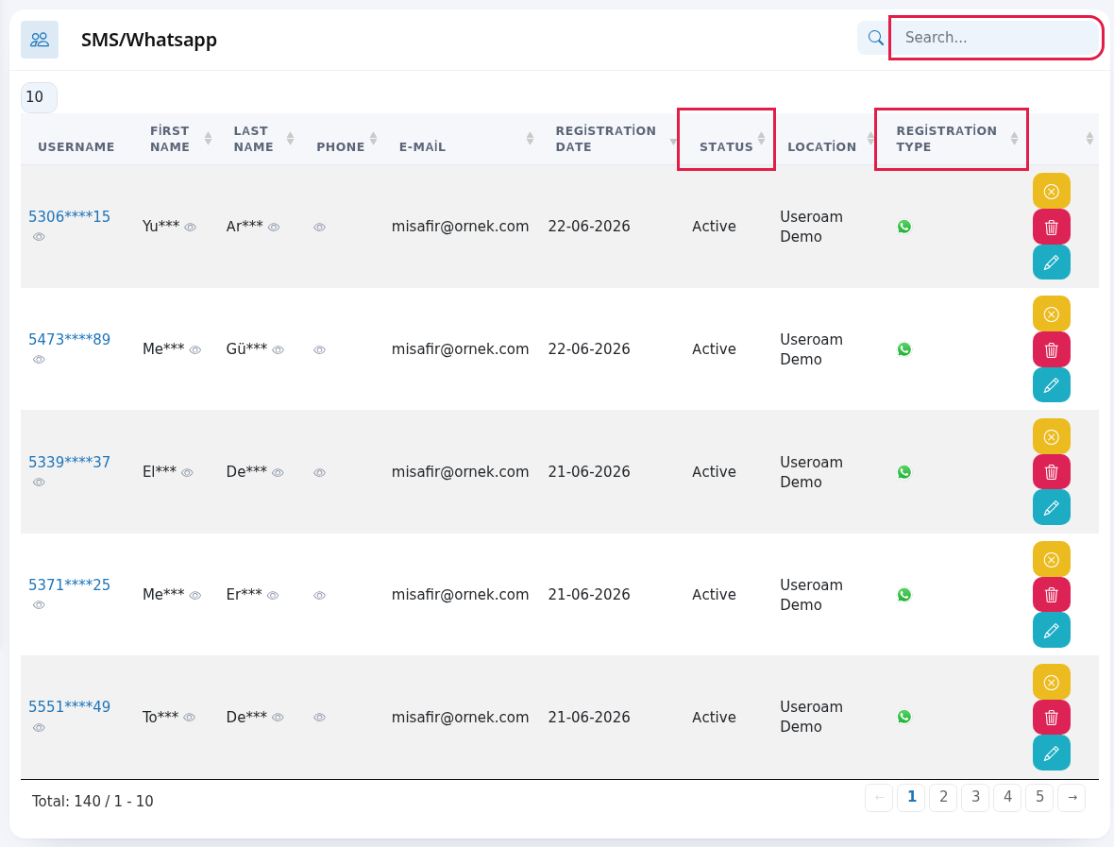The height and width of the screenshot is (847, 1114).
Task: Reveal last name Gü*** with eye icon
Action: pyautogui.click(x=278, y=350)
